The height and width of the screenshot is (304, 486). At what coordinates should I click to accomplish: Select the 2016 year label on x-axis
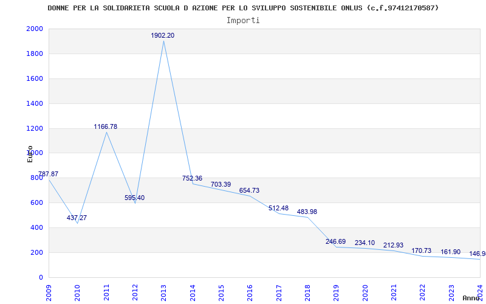[x=250, y=292]
